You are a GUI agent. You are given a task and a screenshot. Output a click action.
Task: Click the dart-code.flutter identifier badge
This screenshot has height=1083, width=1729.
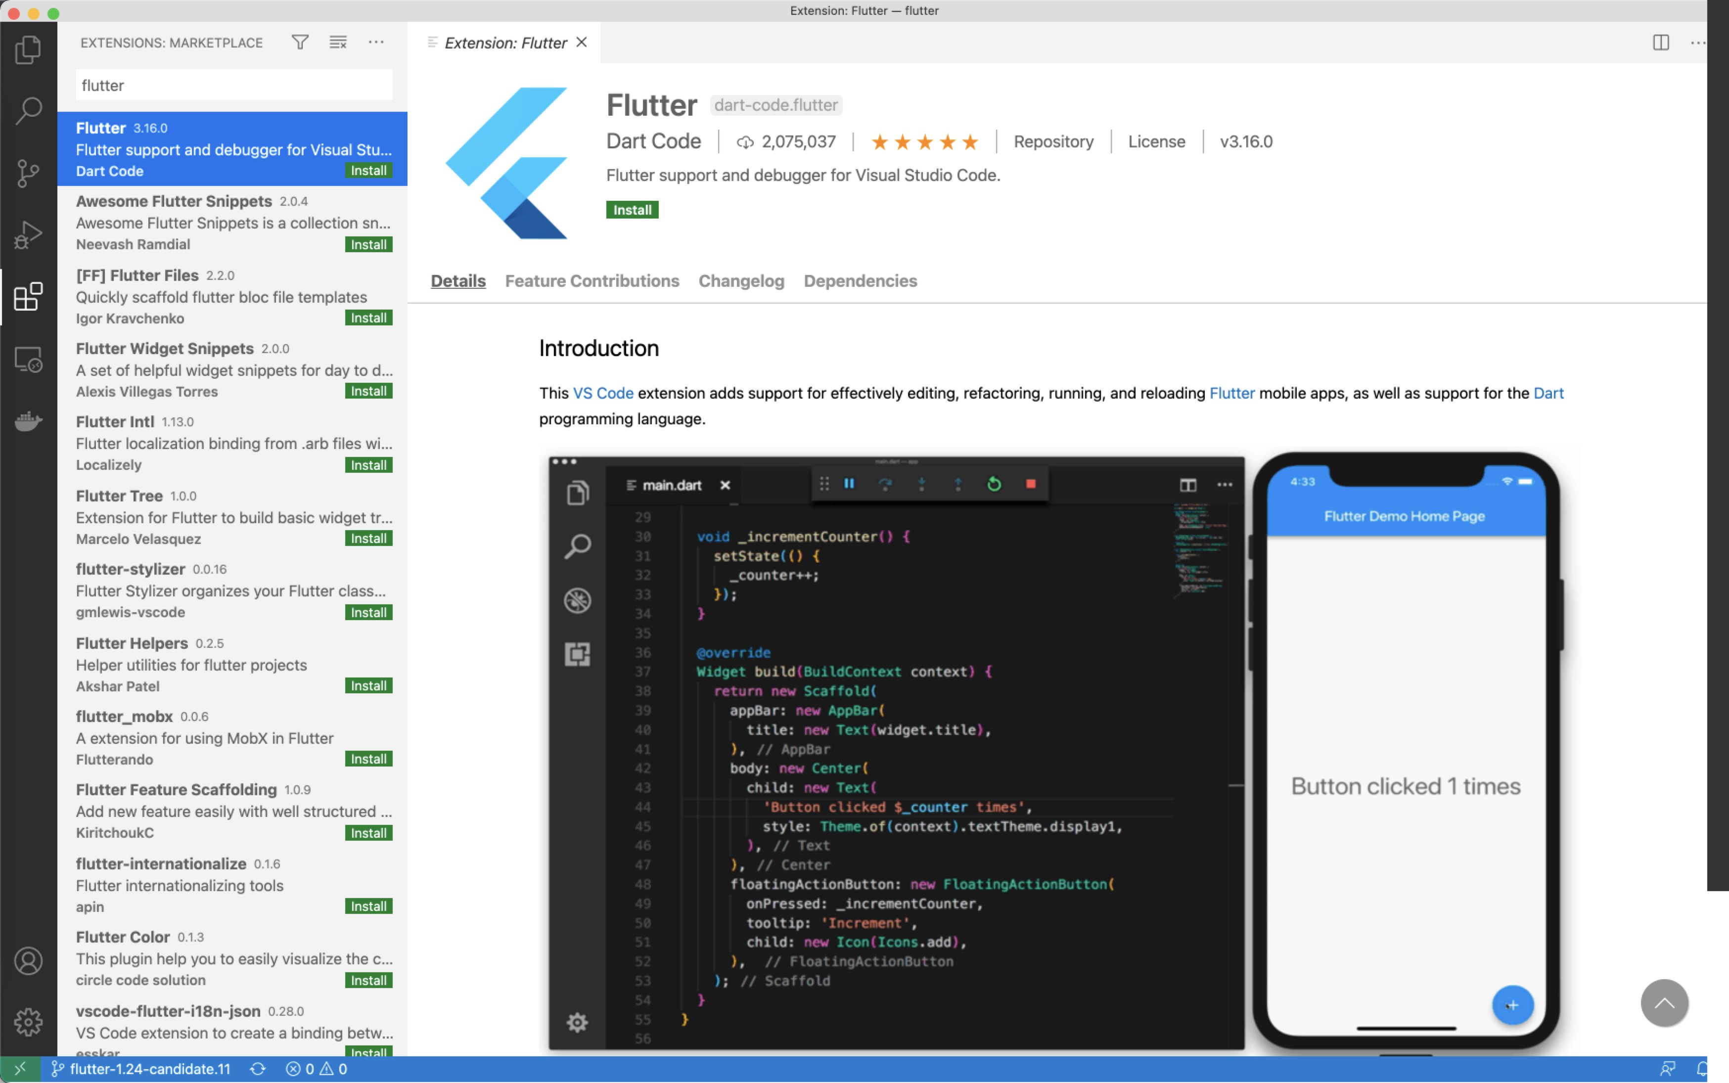click(x=775, y=105)
